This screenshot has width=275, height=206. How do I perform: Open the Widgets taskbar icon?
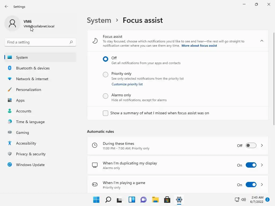(x=132, y=200)
